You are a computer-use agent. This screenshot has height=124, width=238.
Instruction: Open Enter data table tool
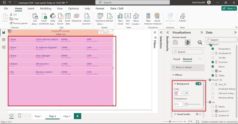(x=68, y=19)
